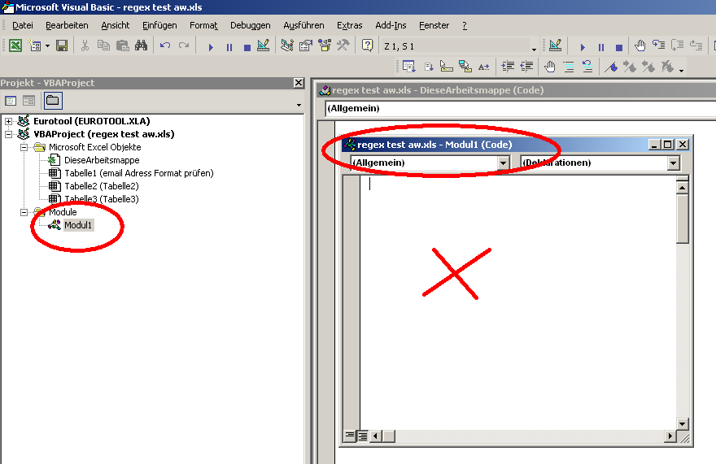Open the Einfügen menu
The height and width of the screenshot is (464, 716).
159,25
